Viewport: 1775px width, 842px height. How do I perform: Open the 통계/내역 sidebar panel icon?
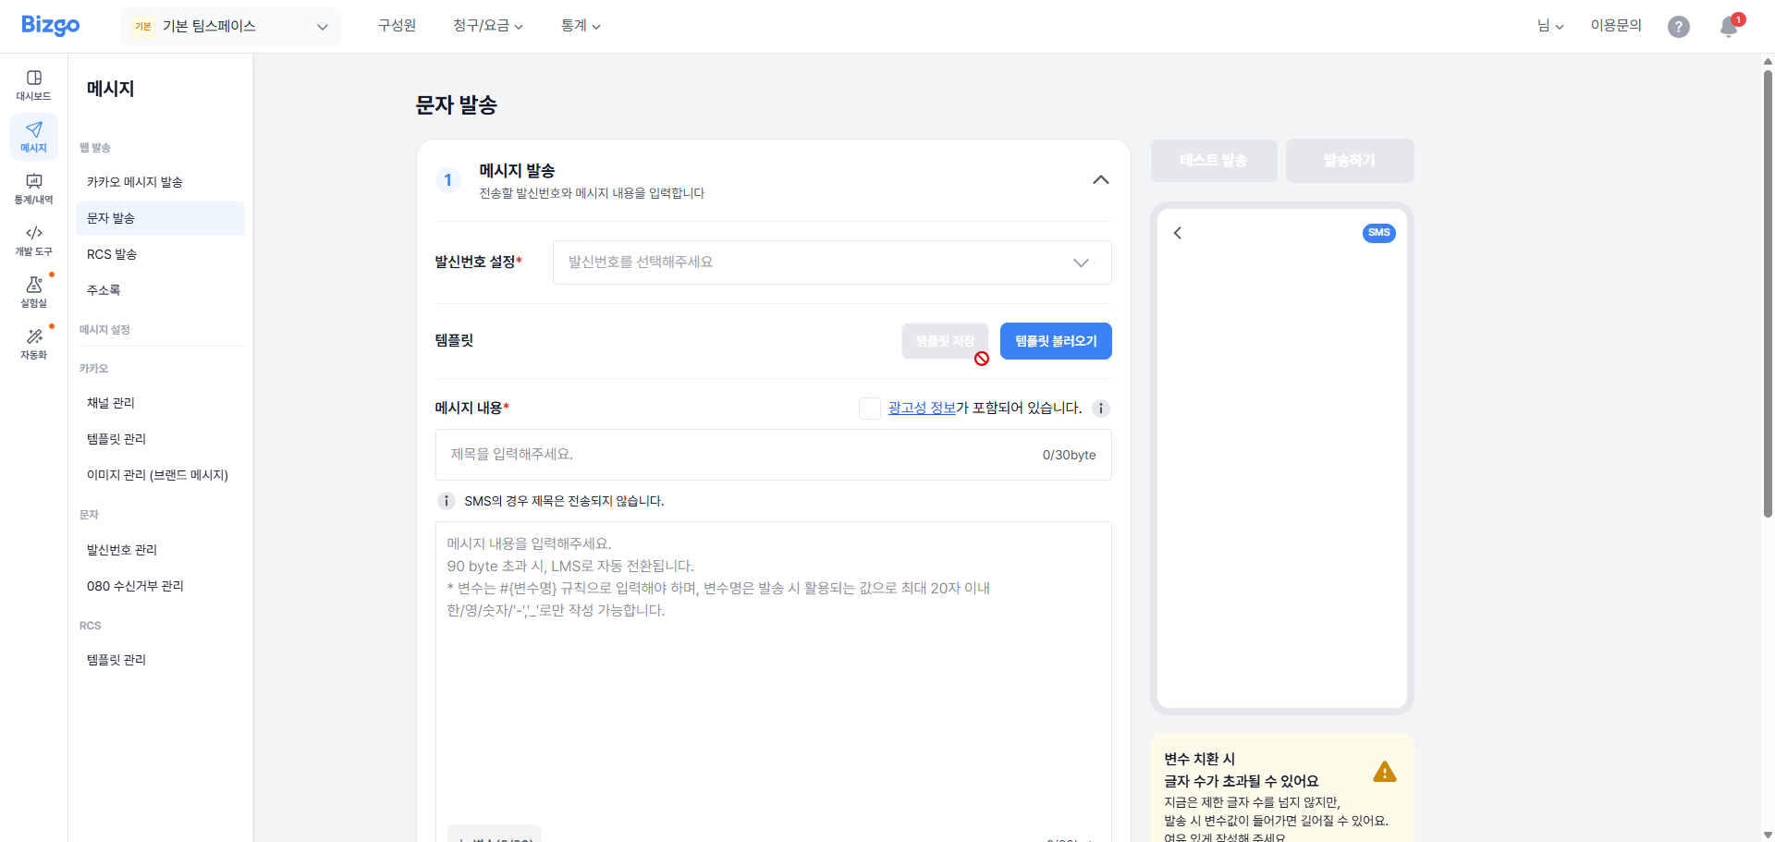tap(33, 189)
